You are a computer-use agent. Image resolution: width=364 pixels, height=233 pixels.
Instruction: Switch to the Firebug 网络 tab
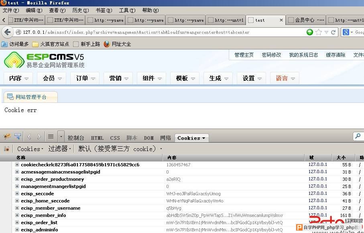[x=165, y=138]
